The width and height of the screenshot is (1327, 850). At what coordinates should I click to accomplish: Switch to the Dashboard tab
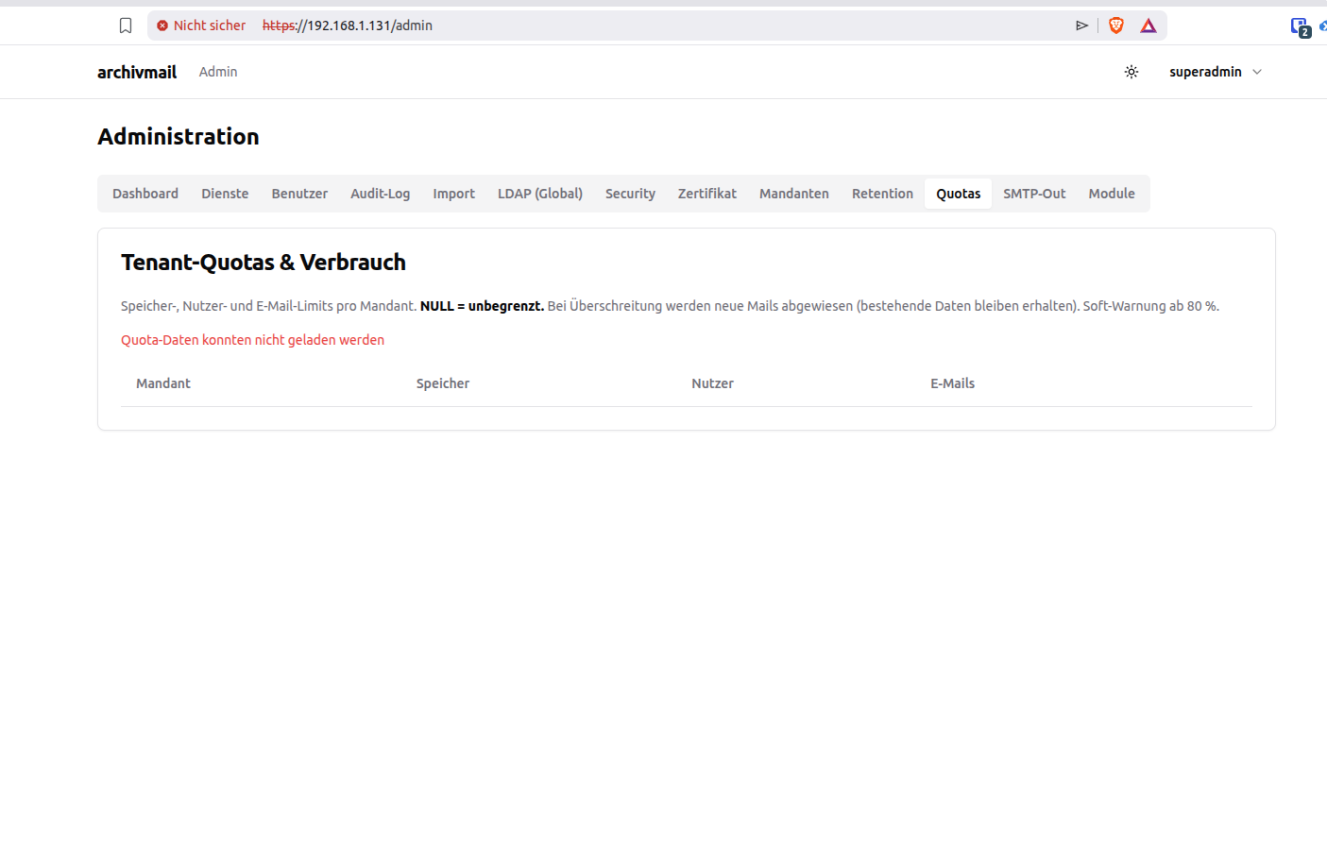pos(145,194)
